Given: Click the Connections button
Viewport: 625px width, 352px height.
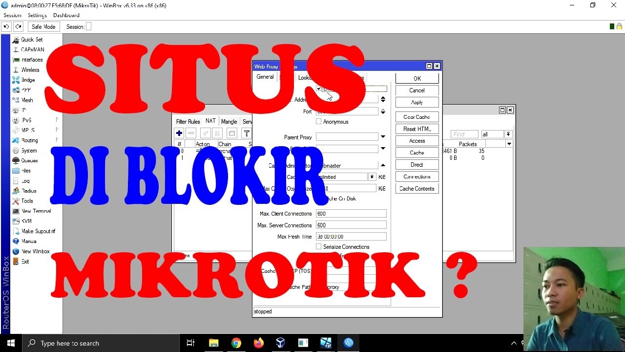Looking at the screenshot, I should [417, 176].
